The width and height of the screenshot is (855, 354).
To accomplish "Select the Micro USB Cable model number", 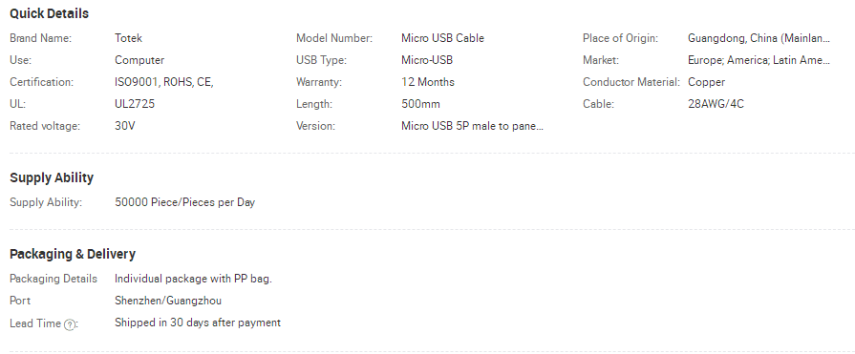I will click(442, 38).
